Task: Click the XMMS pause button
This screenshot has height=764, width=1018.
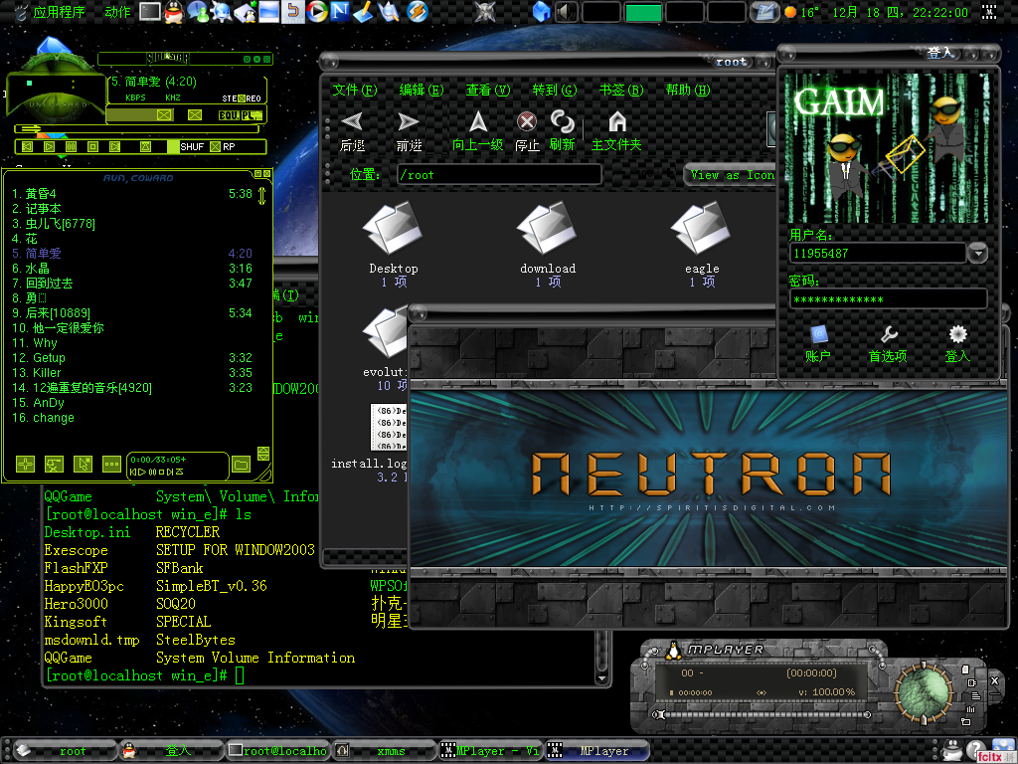Action: tap(71, 147)
